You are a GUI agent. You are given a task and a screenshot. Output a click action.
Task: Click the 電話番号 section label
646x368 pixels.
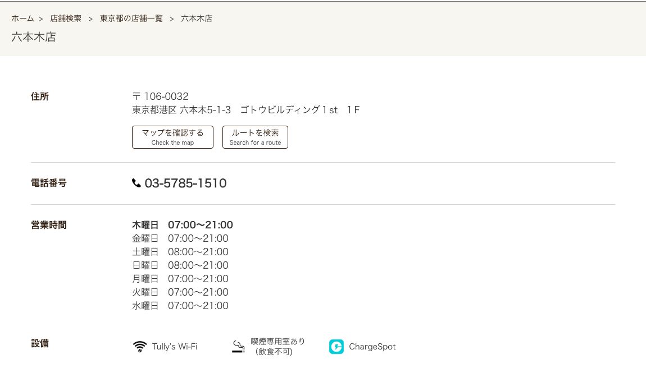pos(49,183)
